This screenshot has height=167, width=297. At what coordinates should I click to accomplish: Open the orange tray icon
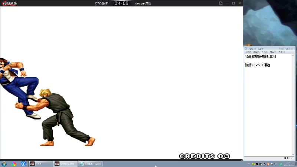pyautogui.click(x=268, y=164)
